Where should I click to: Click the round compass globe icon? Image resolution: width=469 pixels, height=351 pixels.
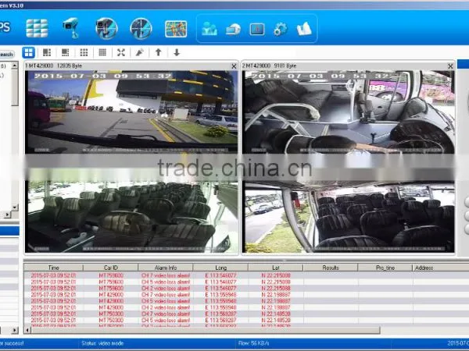[141, 29]
